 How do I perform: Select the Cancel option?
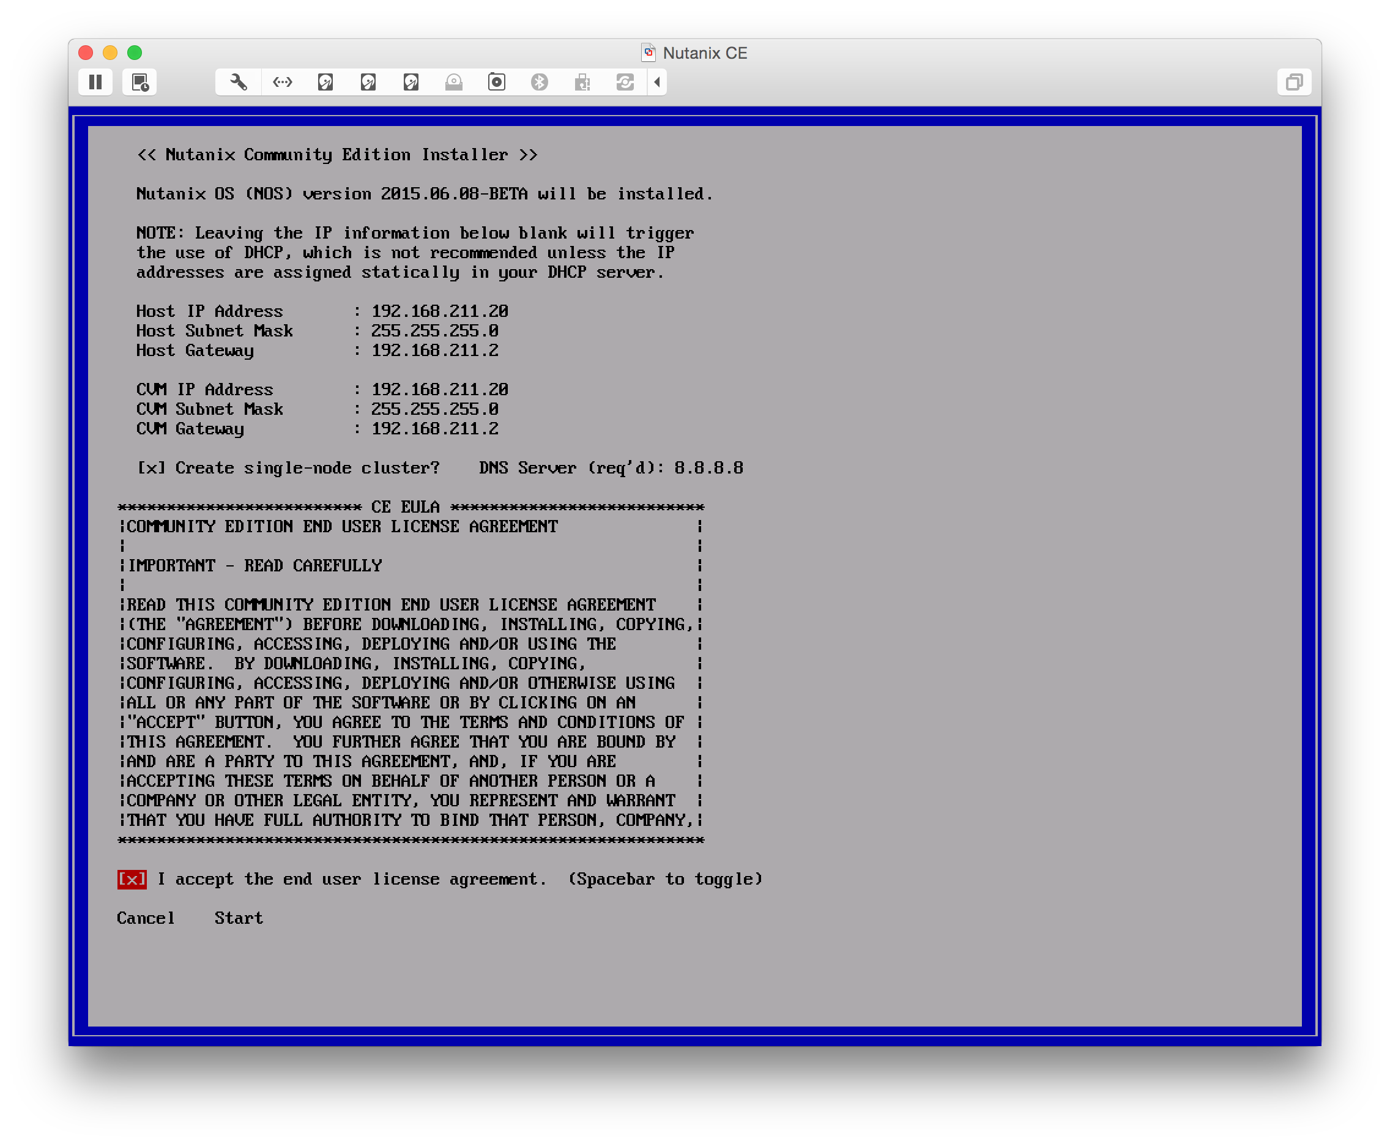(x=146, y=918)
